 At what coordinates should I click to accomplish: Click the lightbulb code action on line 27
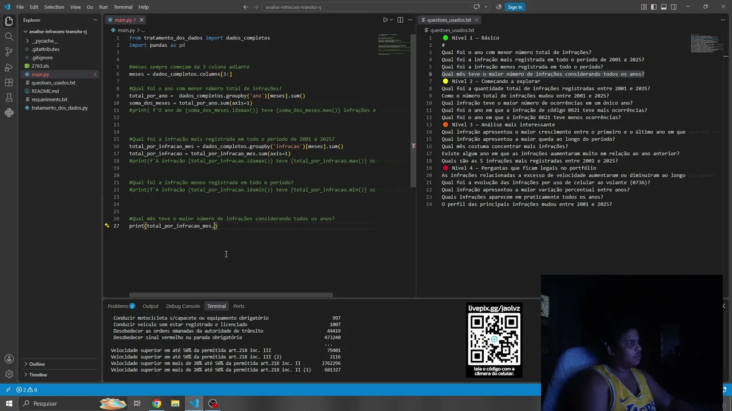[x=107, y=226]
